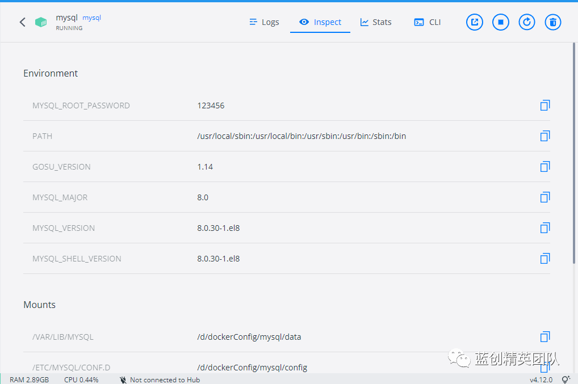Click the MYSQL_SHELL_VERSION 8.0.30-1.el8 value
Image resolution: width=578 pixels, height=384 pixels.
(218, 259)
